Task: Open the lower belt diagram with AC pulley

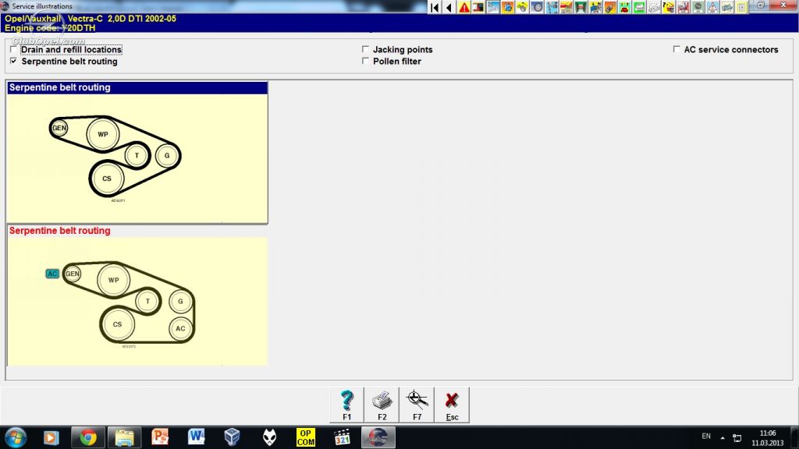Action: click(x=137, y=302)
